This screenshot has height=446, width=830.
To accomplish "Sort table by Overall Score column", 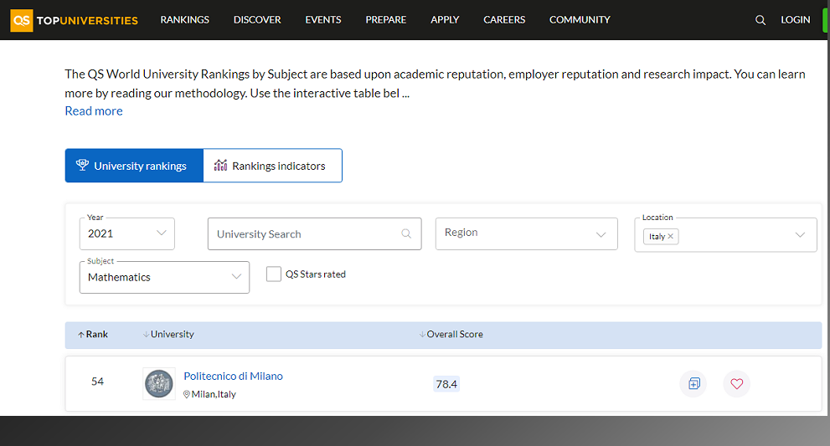I will [451, 335].
